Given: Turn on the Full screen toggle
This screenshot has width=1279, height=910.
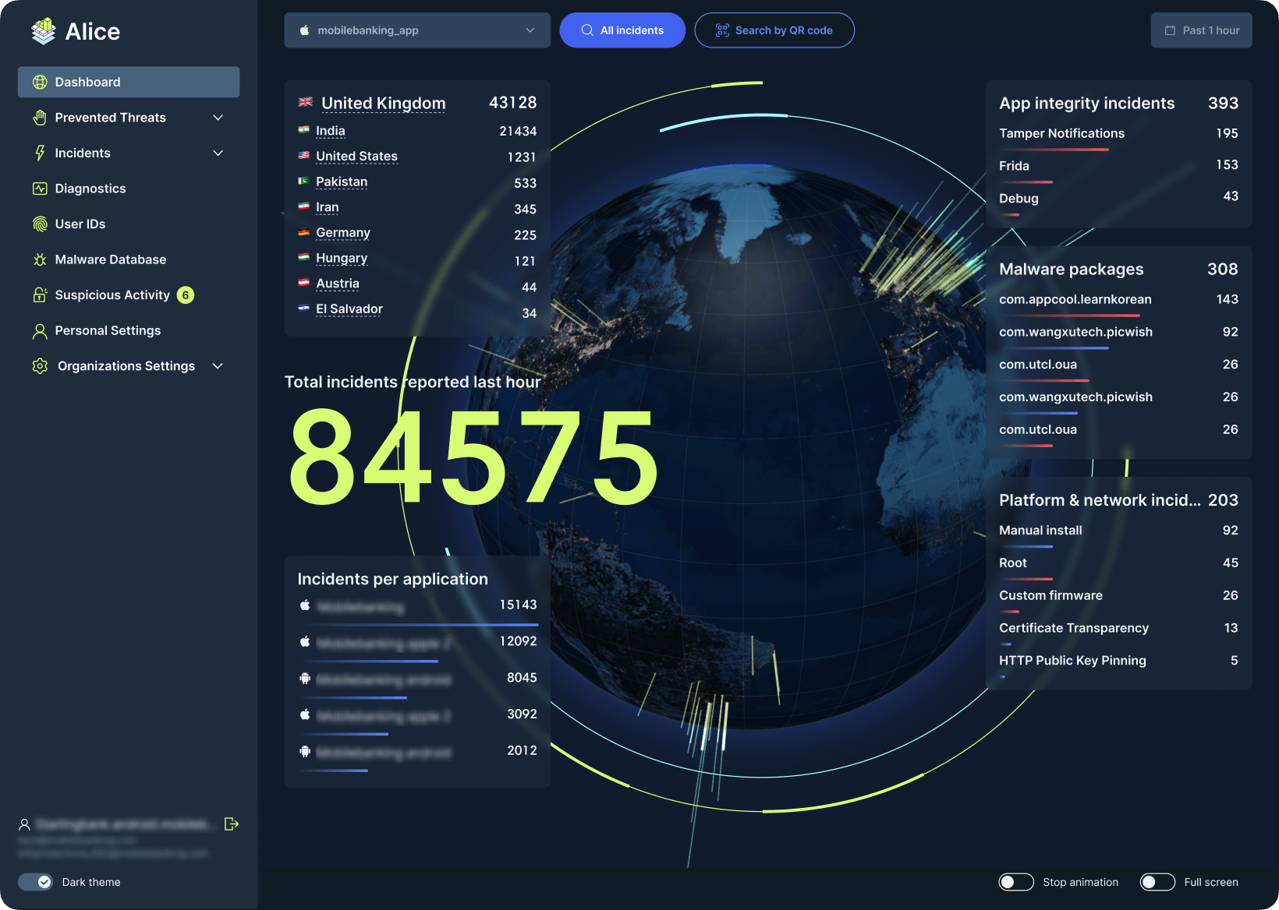Looking at the screenshot, I should (x=1157, y=882).
